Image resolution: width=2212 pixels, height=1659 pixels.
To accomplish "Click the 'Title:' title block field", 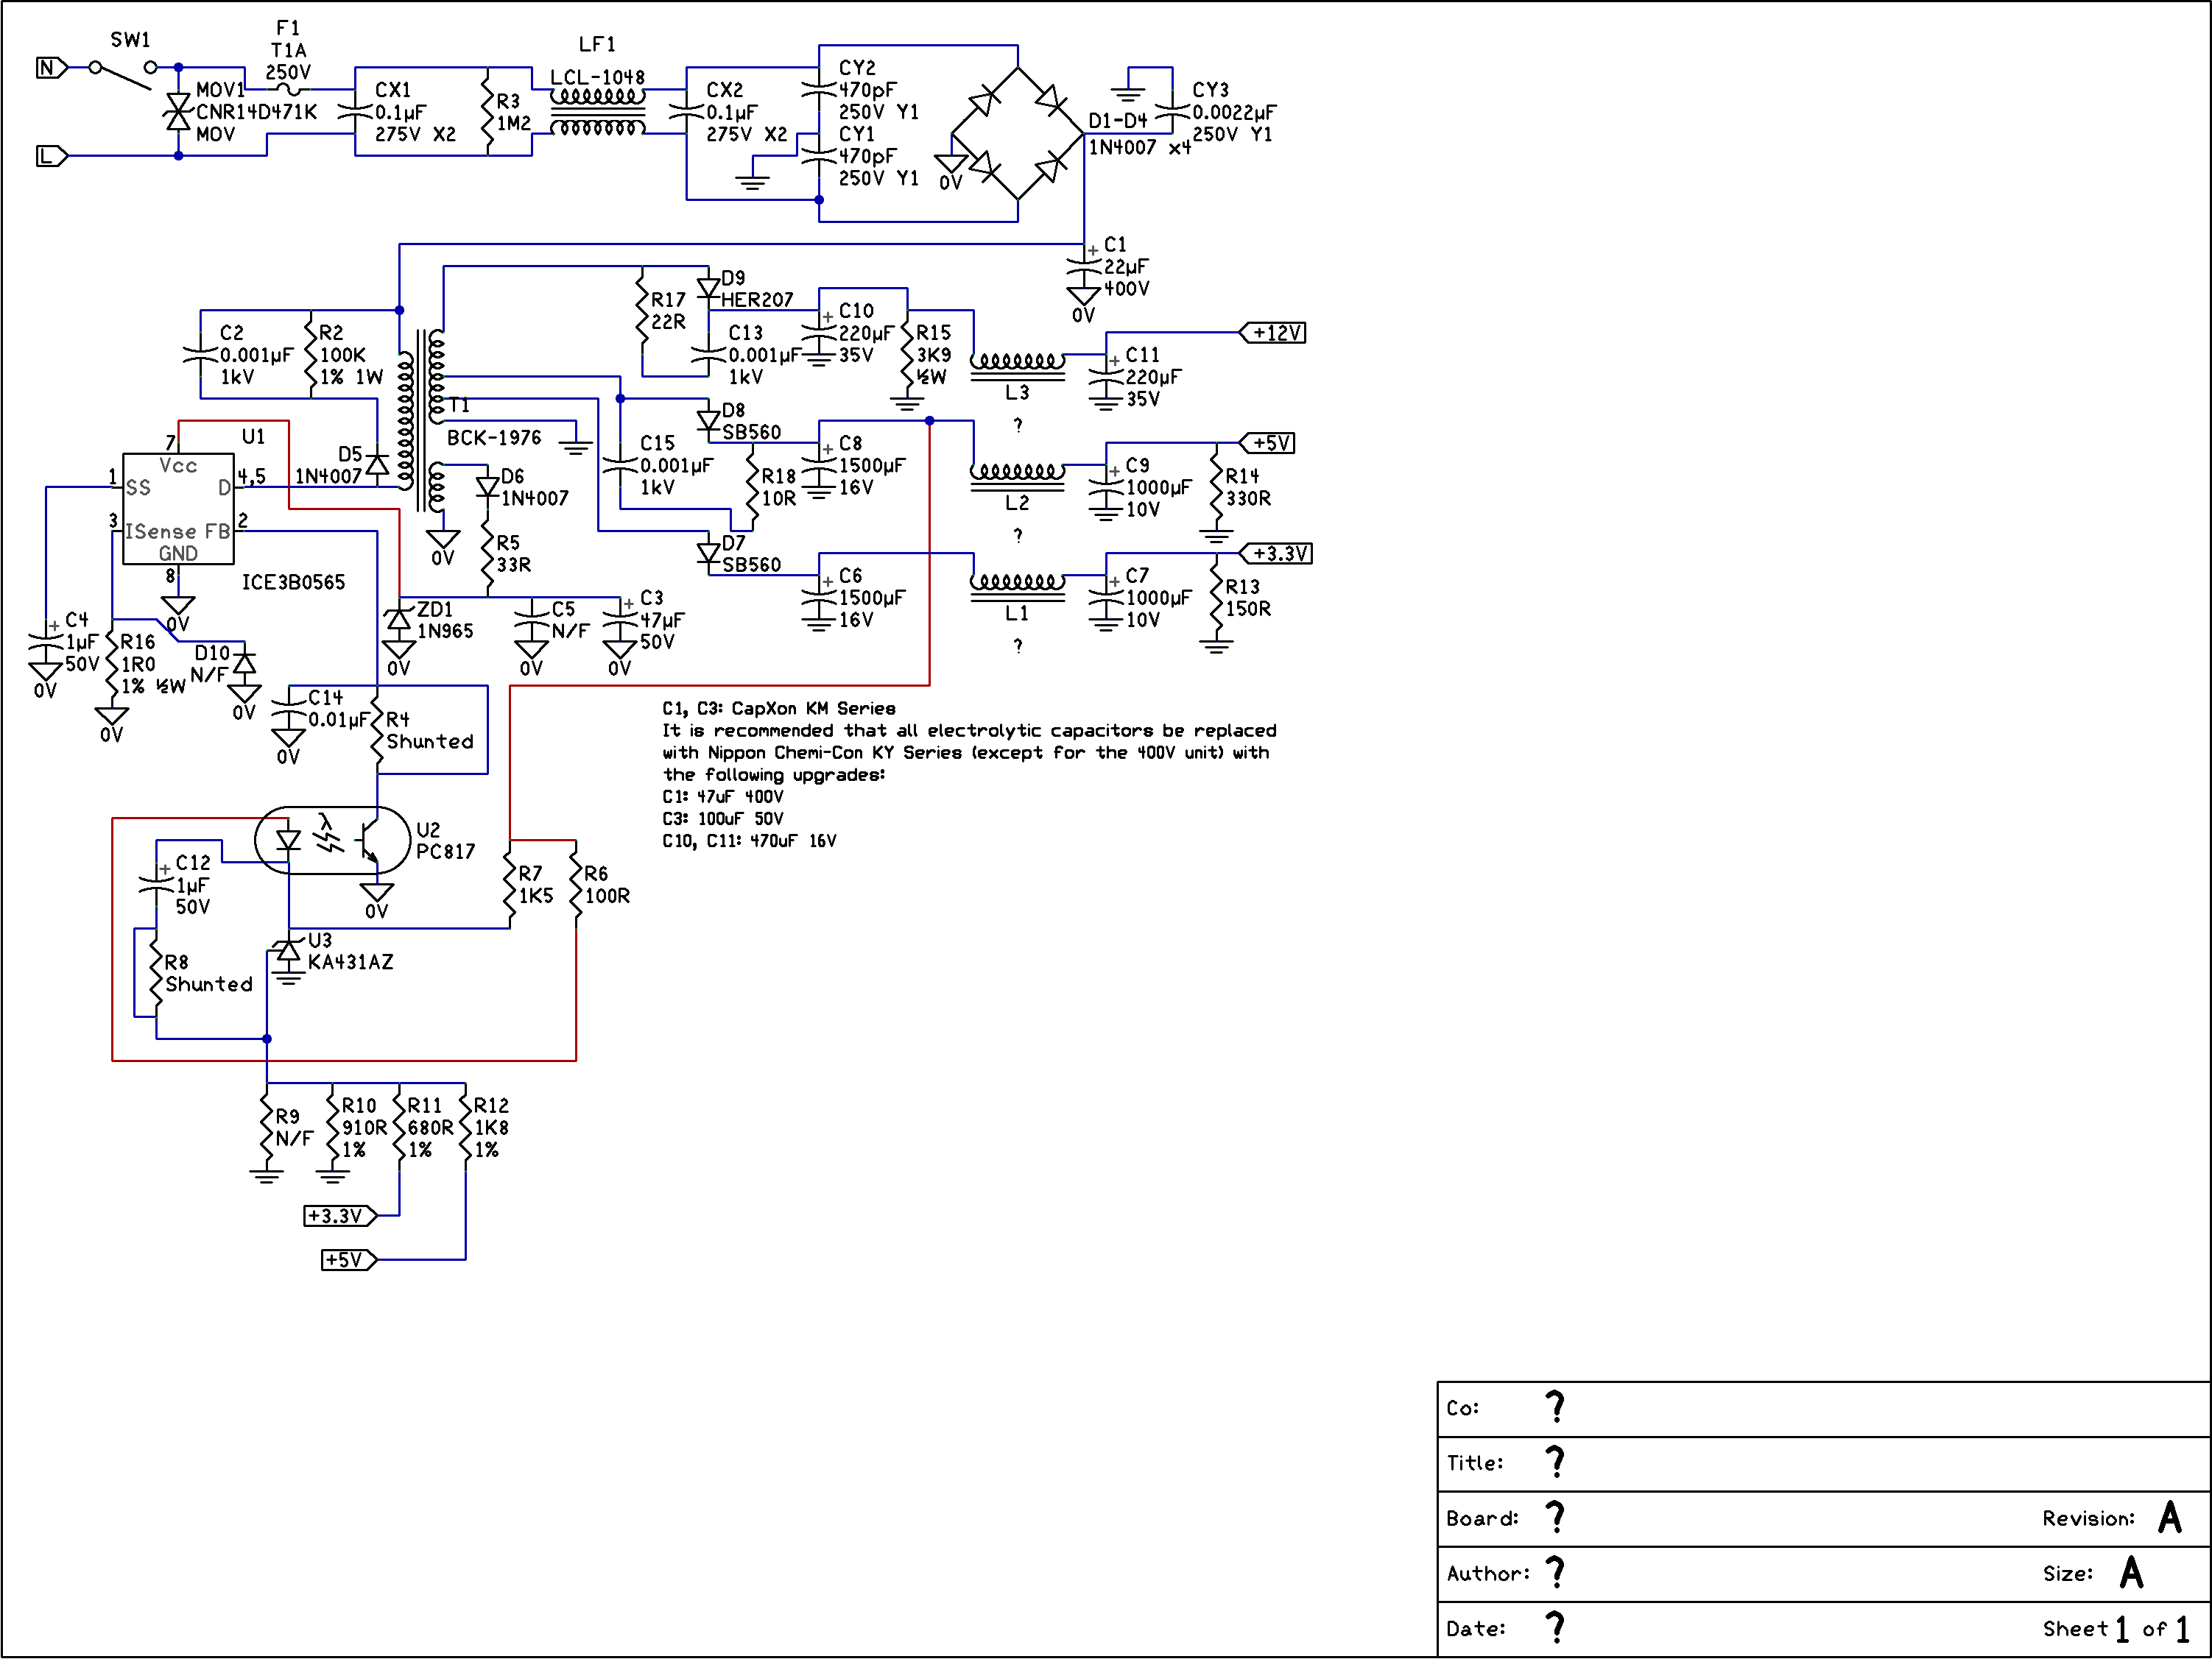I will click(x=1823, y=1464).
